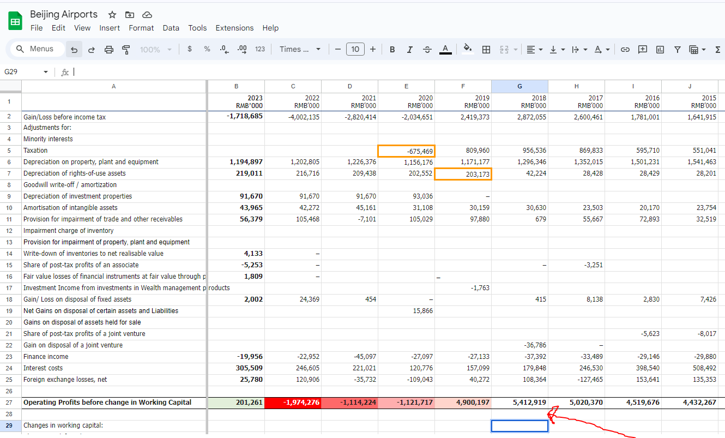Select the 'Operating Profits before change in Working Capital' cell
725x438 pixels.
pos(113,403)
